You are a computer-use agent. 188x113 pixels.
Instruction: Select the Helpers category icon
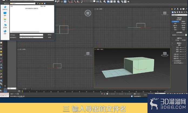(x=182, y=12)
